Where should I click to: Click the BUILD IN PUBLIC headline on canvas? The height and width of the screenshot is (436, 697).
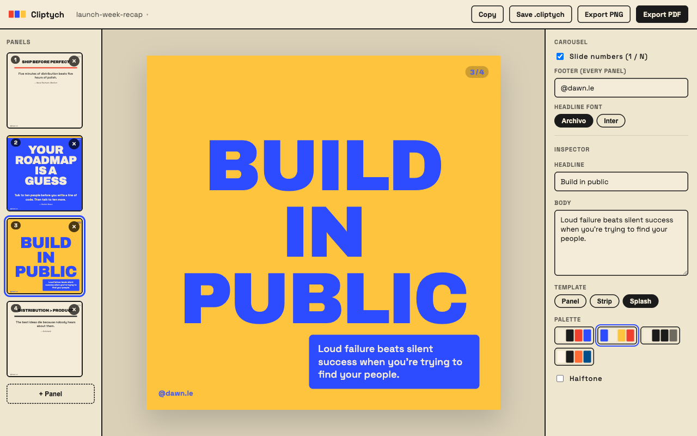324,232
